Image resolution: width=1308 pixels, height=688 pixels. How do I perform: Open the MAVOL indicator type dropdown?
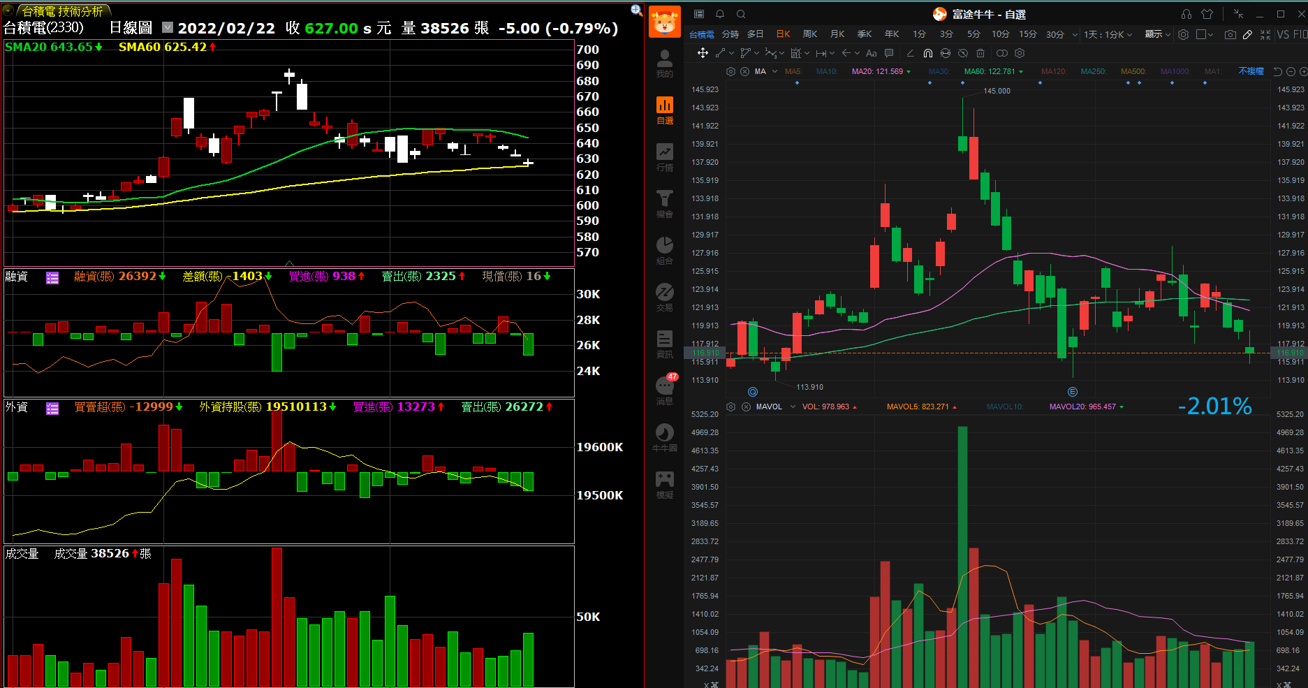(793, 407)
